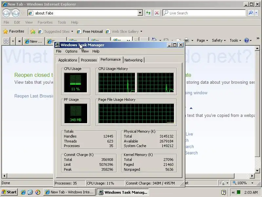Open IE Edit menu
Image resolution: width=262 pixels, height=197 pixels.
coord(17,22)
